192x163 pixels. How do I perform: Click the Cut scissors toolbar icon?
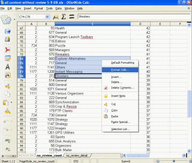click(8, 86)
